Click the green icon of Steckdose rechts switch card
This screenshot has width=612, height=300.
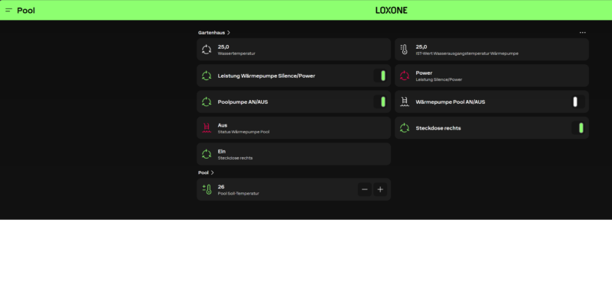(405, 127)
